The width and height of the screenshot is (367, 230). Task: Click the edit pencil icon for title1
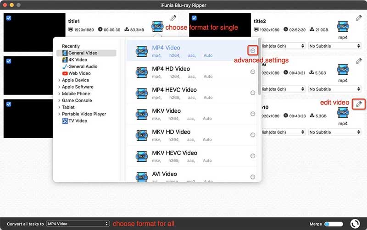[x=173, y=18]
